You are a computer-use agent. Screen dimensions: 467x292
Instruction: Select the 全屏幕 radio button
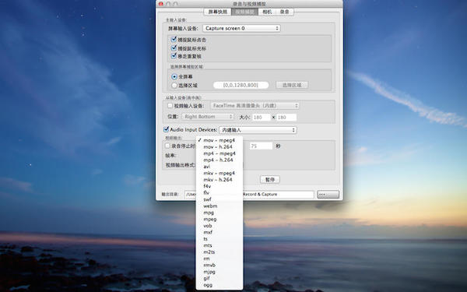(174, 76)
